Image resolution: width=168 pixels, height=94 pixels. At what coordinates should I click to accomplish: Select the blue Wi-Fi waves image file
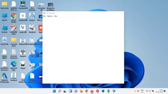click(x=32, y=17)
